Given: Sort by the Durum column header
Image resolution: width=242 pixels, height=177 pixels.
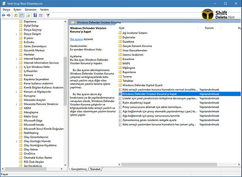Looking at the screenshot, I should [209, 28].
